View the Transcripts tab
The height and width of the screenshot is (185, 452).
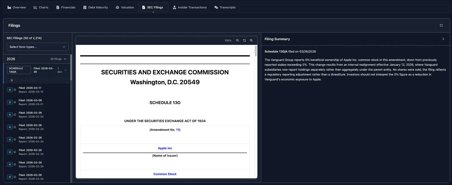coord(225,7)
